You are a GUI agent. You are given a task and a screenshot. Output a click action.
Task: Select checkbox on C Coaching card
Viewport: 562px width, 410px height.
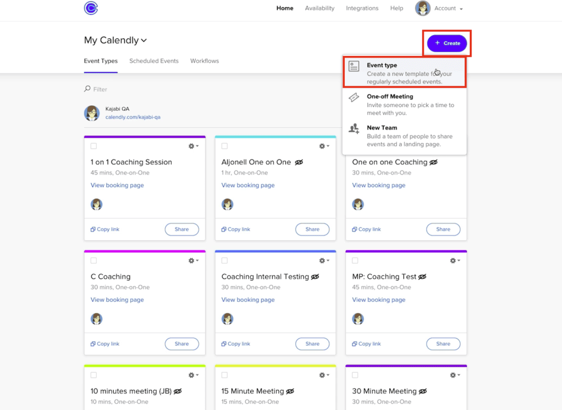coord(93,261)
